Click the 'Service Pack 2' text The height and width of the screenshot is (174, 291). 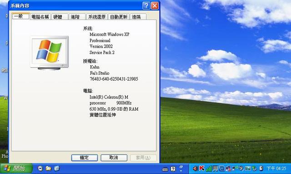tap(102, 53)
